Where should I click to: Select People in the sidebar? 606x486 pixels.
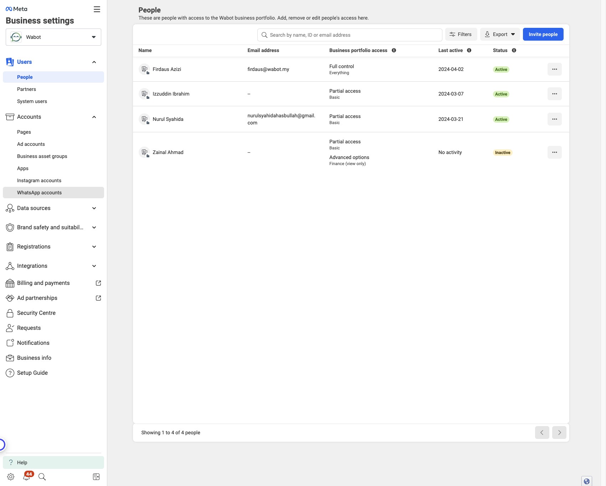53,77
